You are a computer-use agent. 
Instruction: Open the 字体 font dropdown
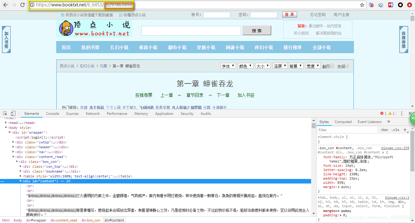(228, 66)
